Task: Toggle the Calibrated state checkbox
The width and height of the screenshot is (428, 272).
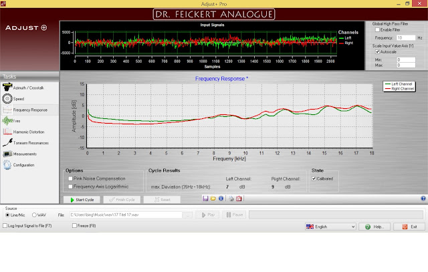Action: point(314,178)
